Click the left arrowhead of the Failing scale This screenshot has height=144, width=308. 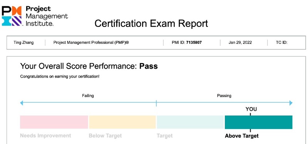click(22, 103)
